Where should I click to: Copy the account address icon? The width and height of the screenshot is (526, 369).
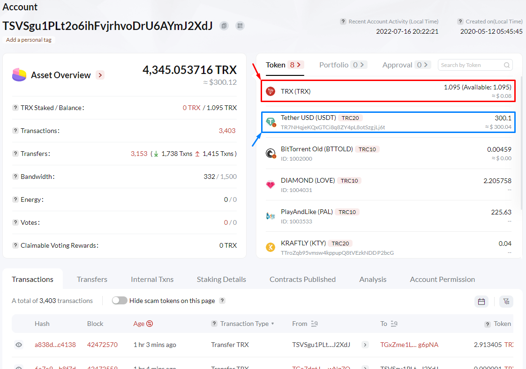coord(224,26)
